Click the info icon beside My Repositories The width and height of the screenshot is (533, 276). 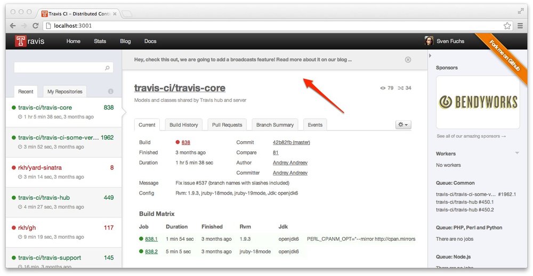click(x=111, y=92)
